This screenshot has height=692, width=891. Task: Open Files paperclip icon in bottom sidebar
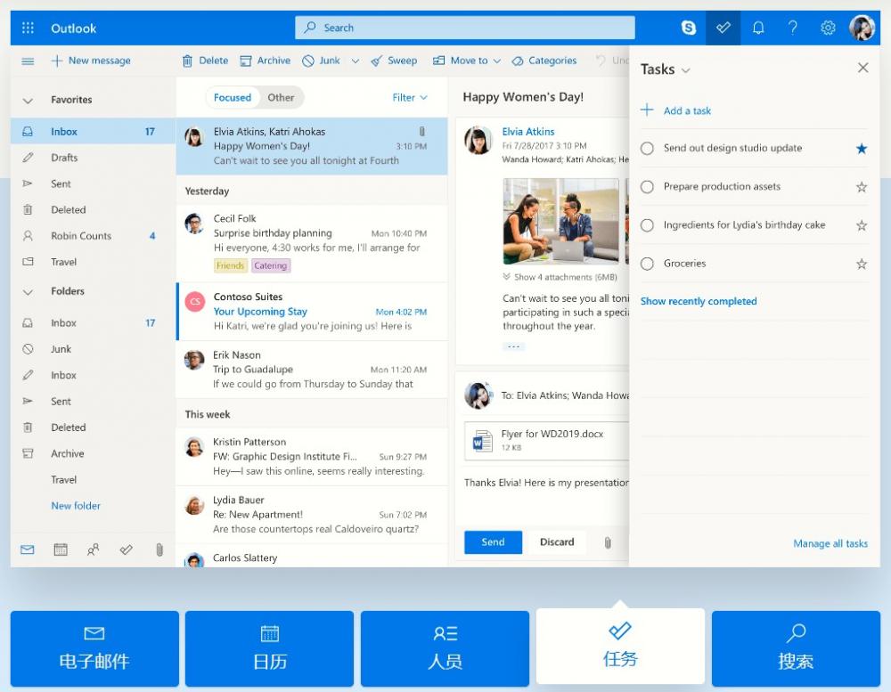pyautogui.click(x=159, y=550)
